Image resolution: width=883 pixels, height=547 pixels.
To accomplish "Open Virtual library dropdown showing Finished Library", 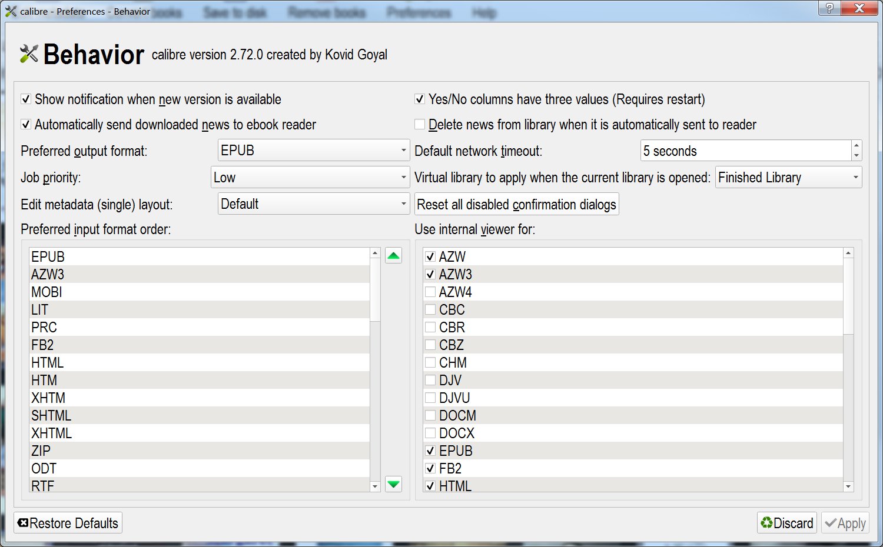I will [788, 178].
